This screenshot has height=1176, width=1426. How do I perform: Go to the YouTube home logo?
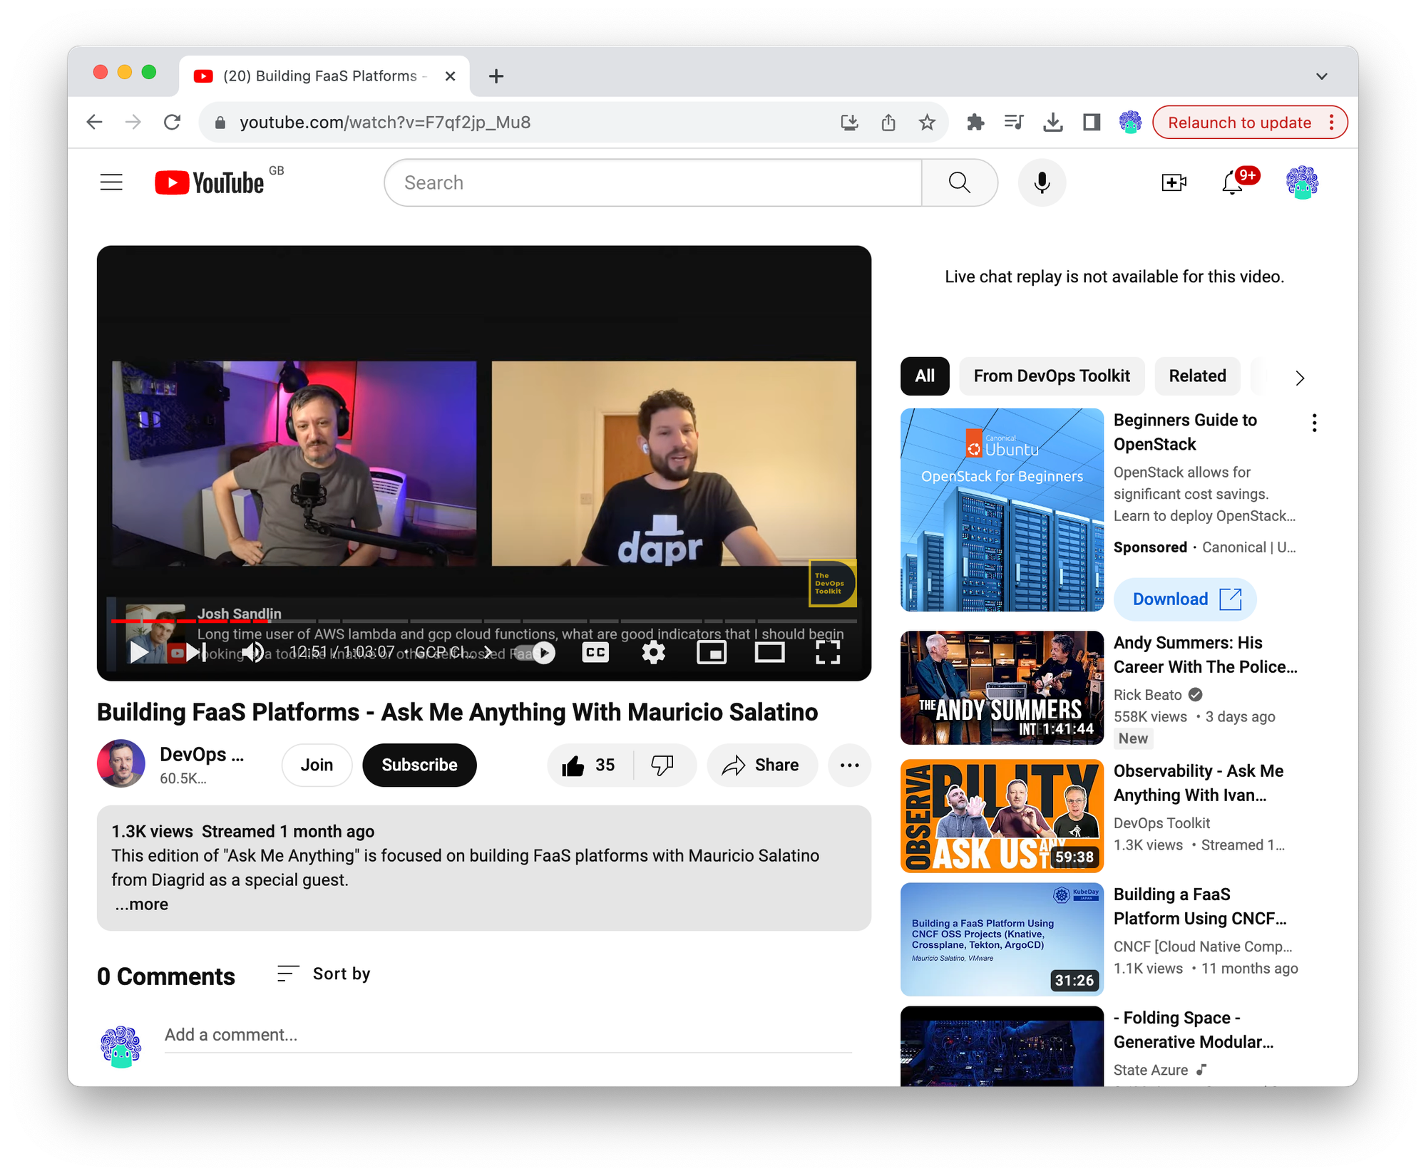pos(210,182)
